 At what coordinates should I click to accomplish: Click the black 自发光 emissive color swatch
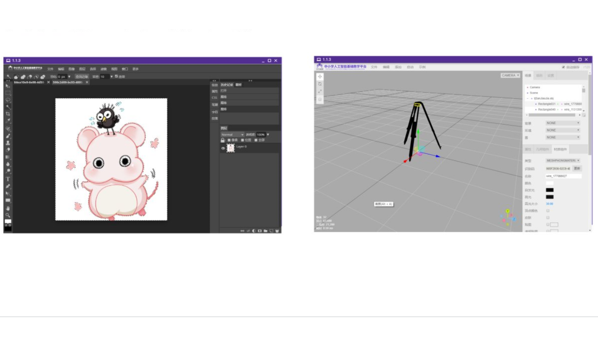point(550,190)
